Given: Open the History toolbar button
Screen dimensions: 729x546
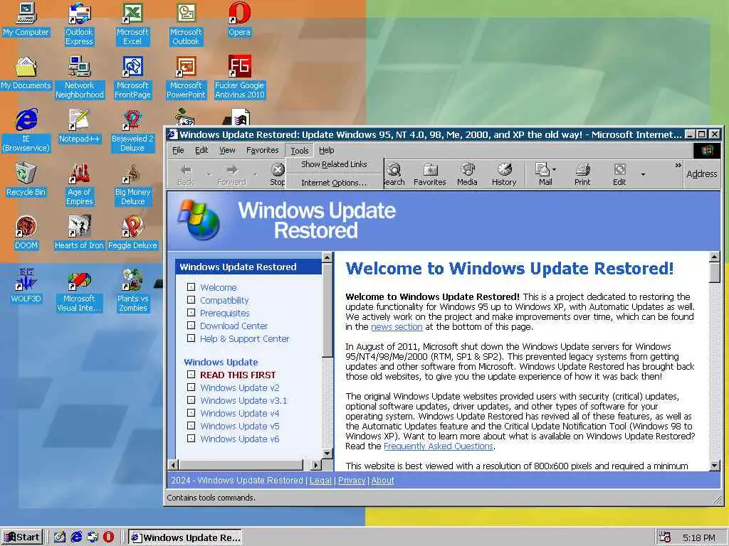Looking at the screenshot, I should [504, 175].
